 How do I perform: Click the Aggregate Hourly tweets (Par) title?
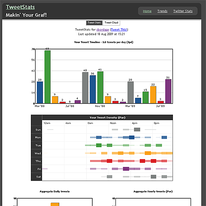point(153,191)
